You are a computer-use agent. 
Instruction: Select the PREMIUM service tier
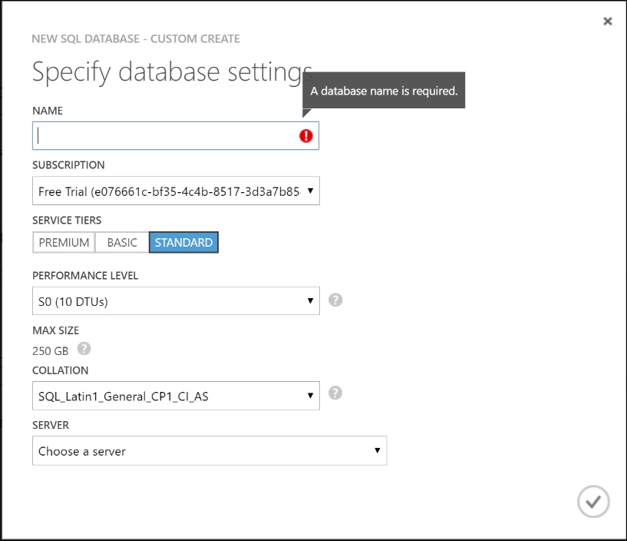click(64, 242)
